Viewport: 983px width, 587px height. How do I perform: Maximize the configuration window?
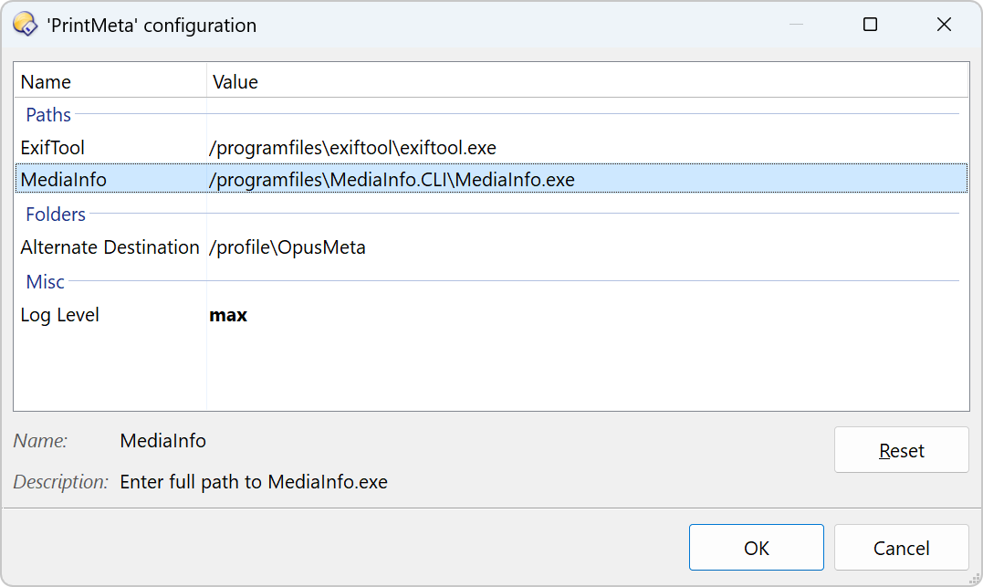870,25
